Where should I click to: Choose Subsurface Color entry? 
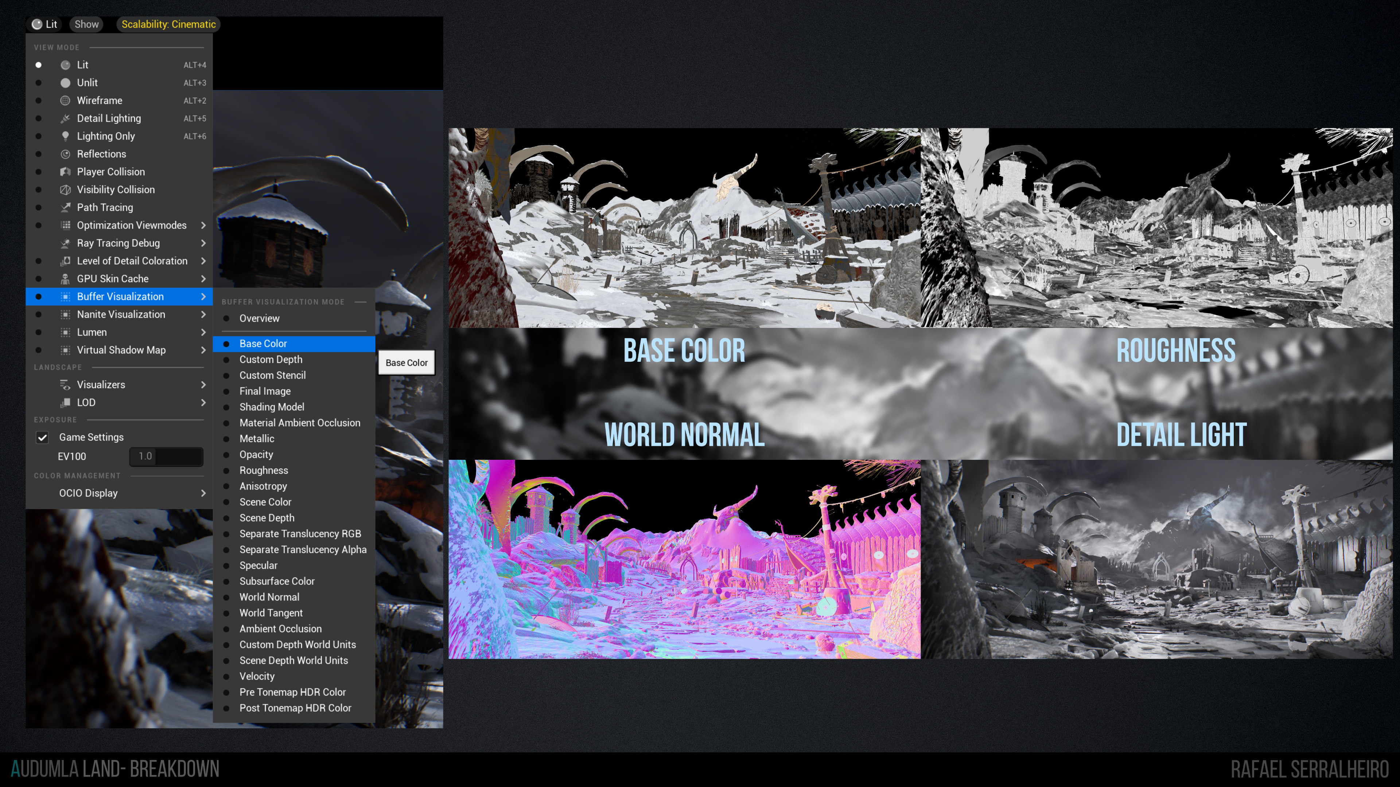point(294,581)
